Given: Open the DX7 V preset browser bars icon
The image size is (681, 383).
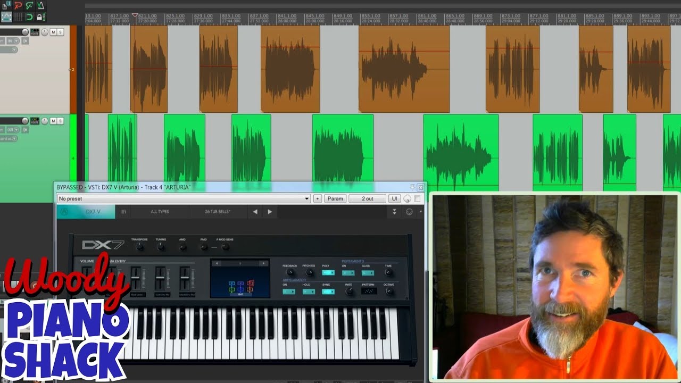Looking at the screenshot, I should 123,212.
